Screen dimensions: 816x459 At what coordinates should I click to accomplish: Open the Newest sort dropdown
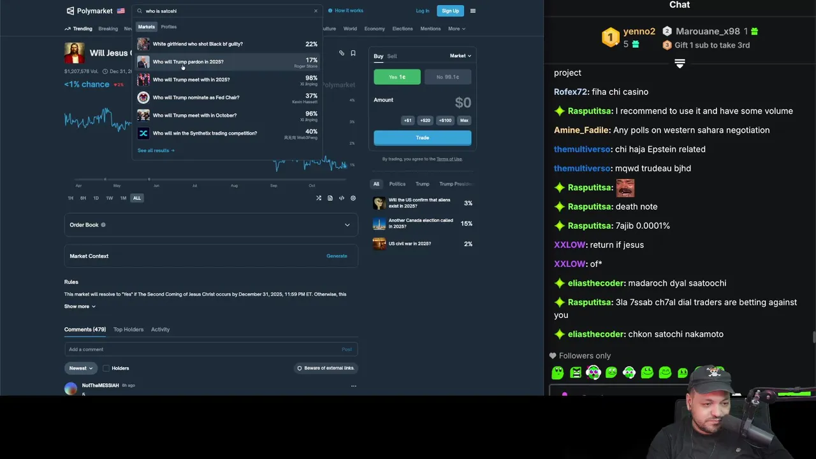pos(80,368)
